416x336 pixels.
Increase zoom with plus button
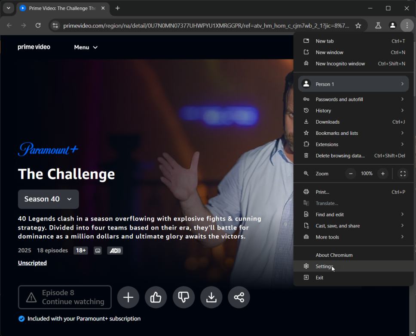pyautogui.click(x=383, y=174)
